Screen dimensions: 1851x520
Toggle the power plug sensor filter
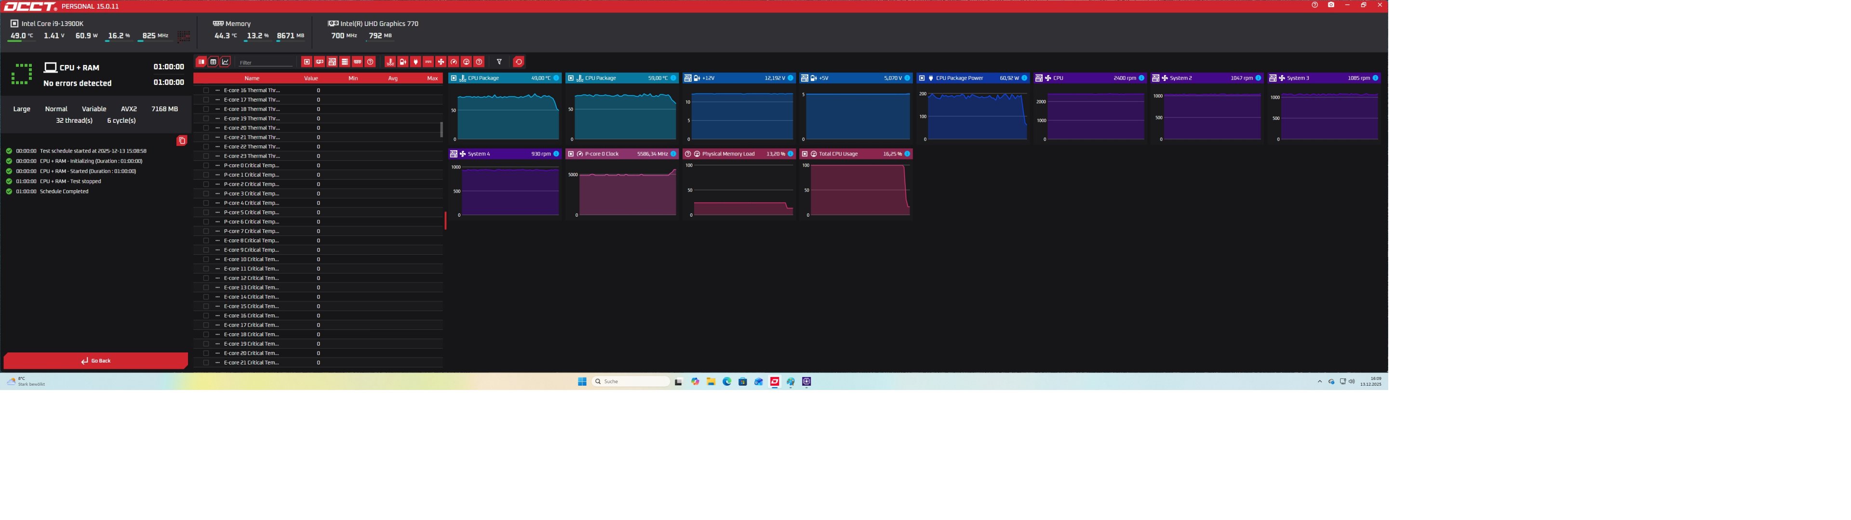(x=416, y=62)
